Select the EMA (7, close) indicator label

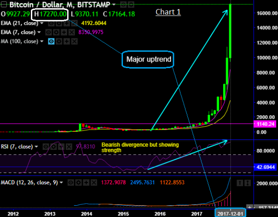click(x=18, y=32)
